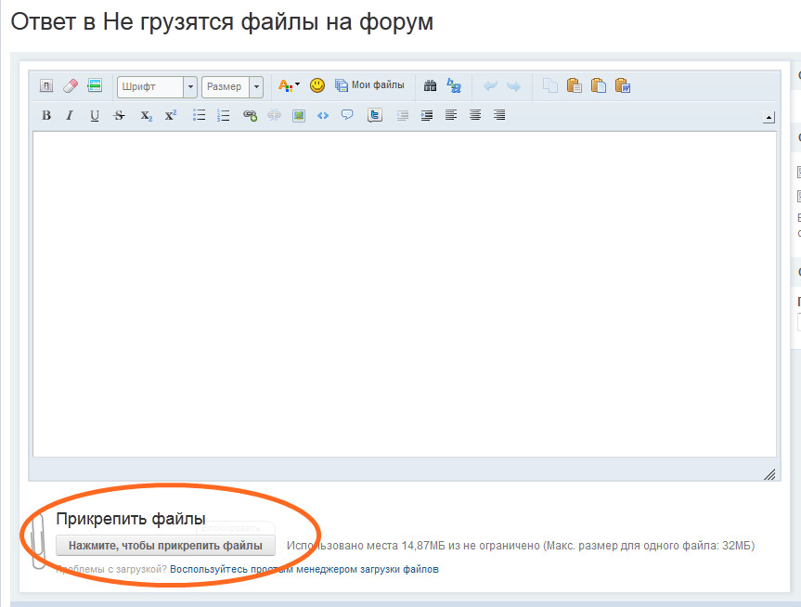Click the Insert image icon
The height and width of the screenshot is (607, 801).
tap(299, 115)
